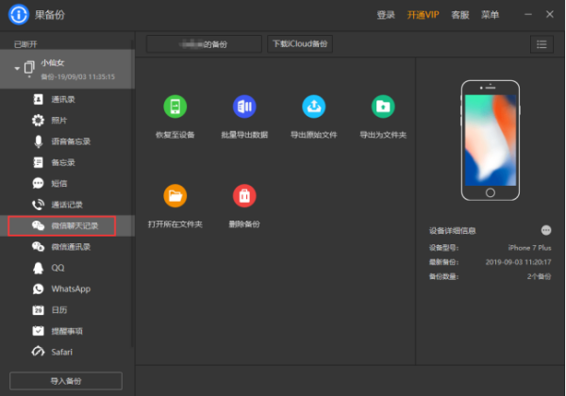Collapse the 小仙女 backup tree arrow
Image resolution: width=566 pixels, height=396 pixels.
tap(17, 68)
